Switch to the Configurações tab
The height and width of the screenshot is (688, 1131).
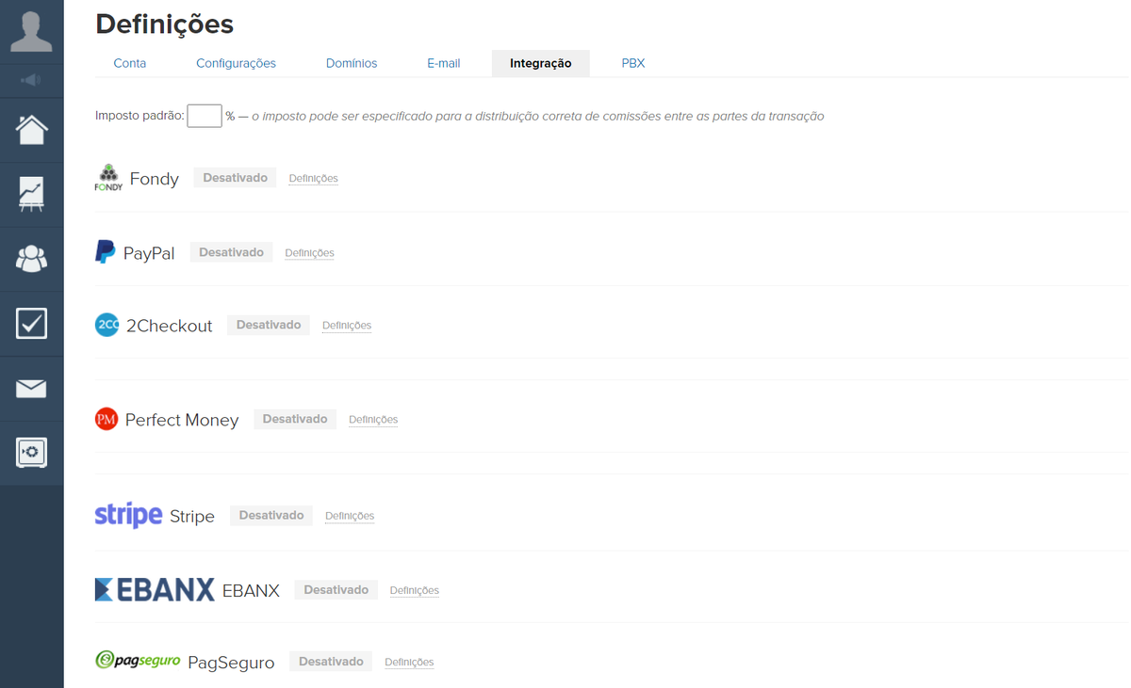pos(236,63)
